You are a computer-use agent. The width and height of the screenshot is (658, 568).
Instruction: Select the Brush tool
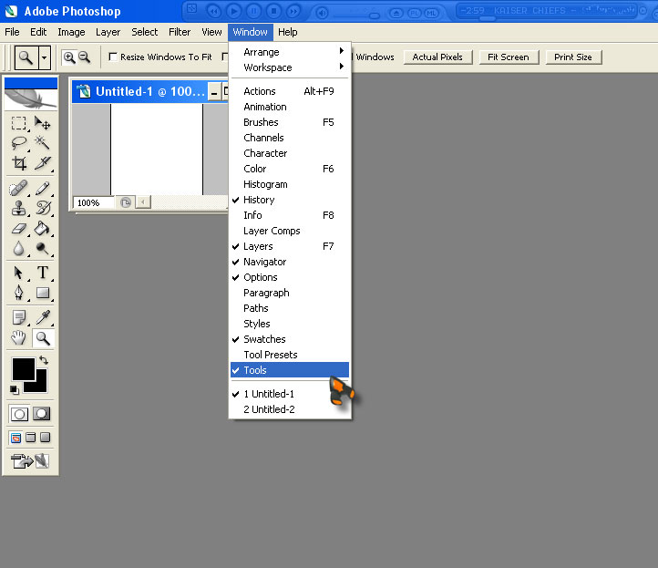point(43,189)
